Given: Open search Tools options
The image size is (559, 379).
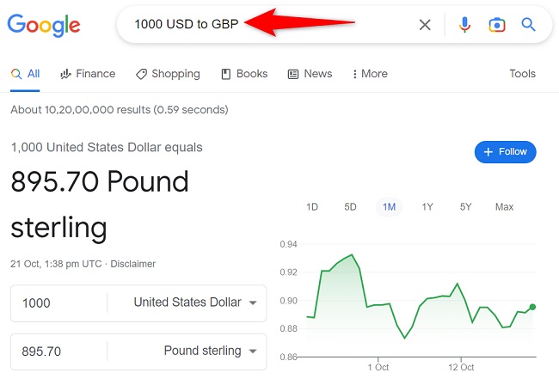Looking at the screenshot, I should click(522, 74).
